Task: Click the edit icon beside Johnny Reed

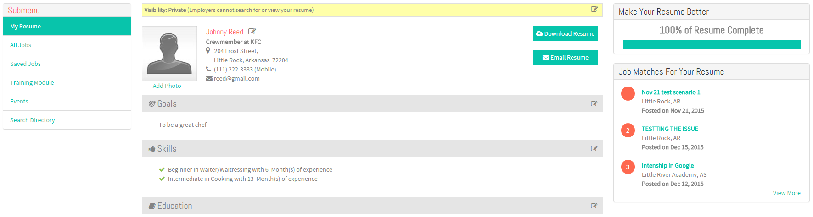Action: click(252, 32)
